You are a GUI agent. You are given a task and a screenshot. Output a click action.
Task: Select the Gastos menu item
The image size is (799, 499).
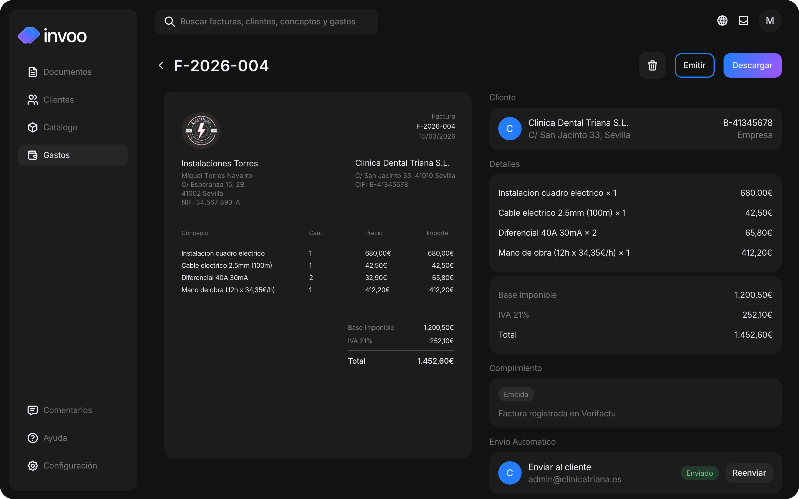click(x=73, y=155)
